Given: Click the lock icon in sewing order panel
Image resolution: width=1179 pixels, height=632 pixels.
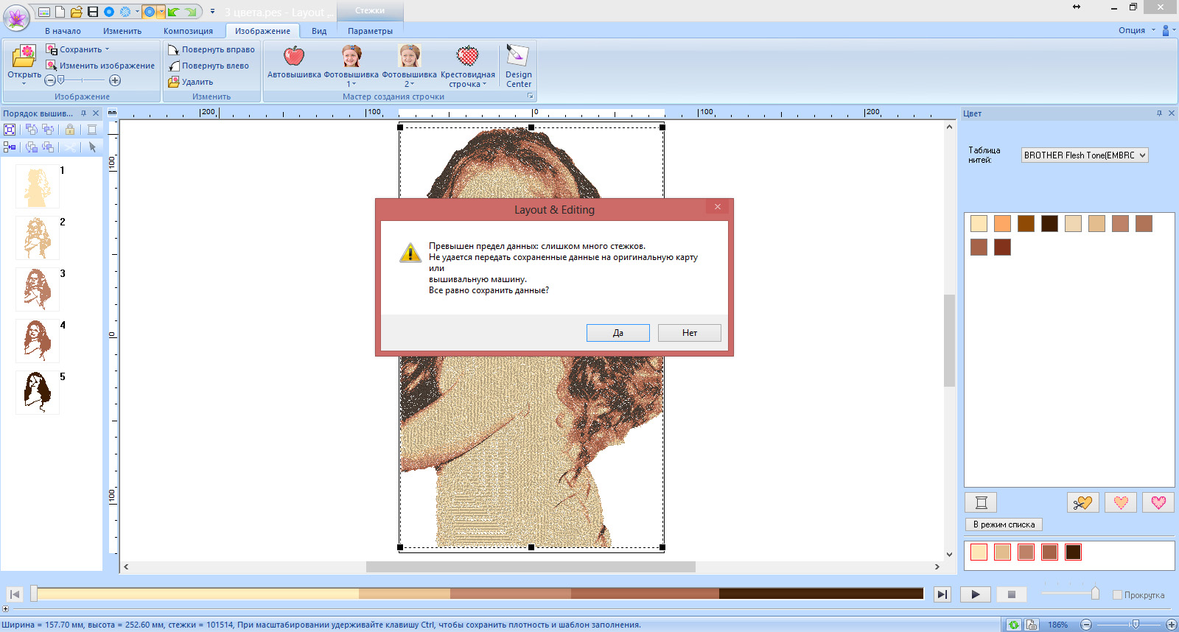Looking at the screenshot, I should (70, 129).
